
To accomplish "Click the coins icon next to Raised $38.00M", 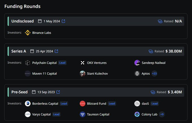I will pyautogui.click(x=151, y=51).
